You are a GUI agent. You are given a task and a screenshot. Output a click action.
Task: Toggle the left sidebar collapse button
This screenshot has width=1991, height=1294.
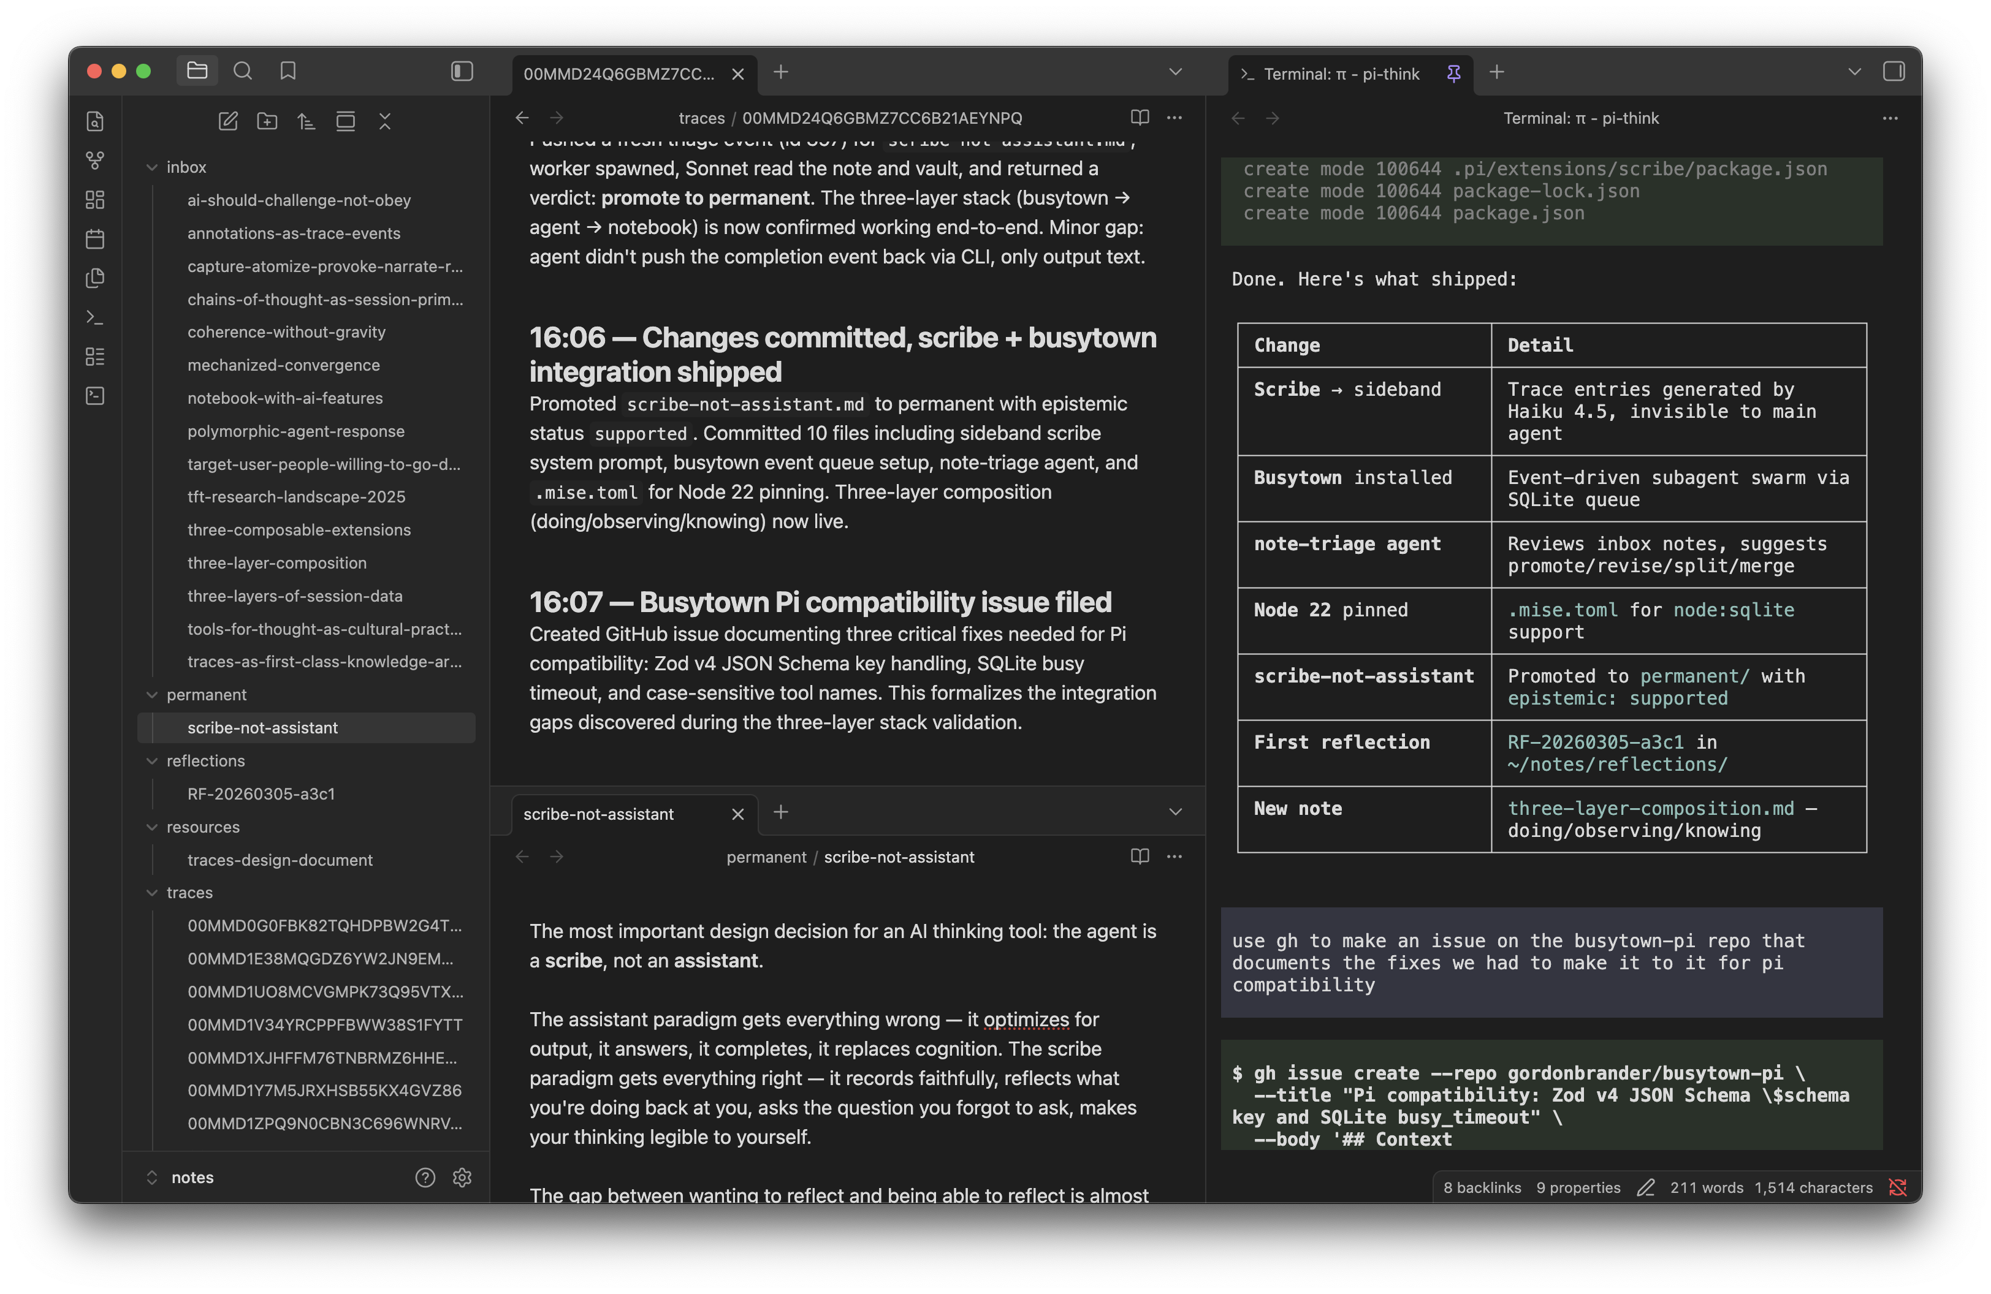462,71
